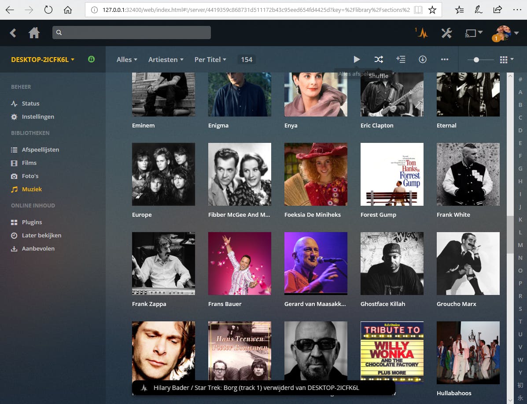Open the Per Titel sort dropdown

(210, 59)
